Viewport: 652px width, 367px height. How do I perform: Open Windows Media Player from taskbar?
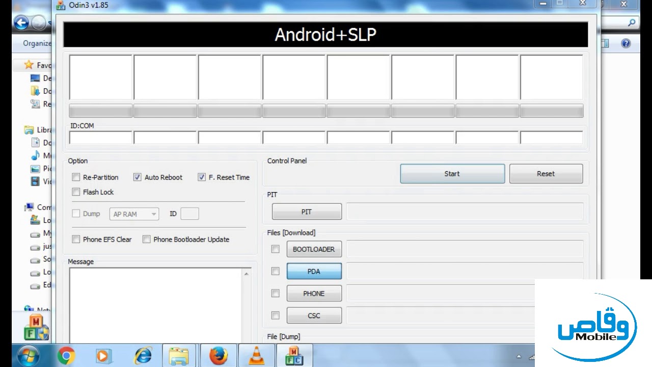click(x=104, y=356)
